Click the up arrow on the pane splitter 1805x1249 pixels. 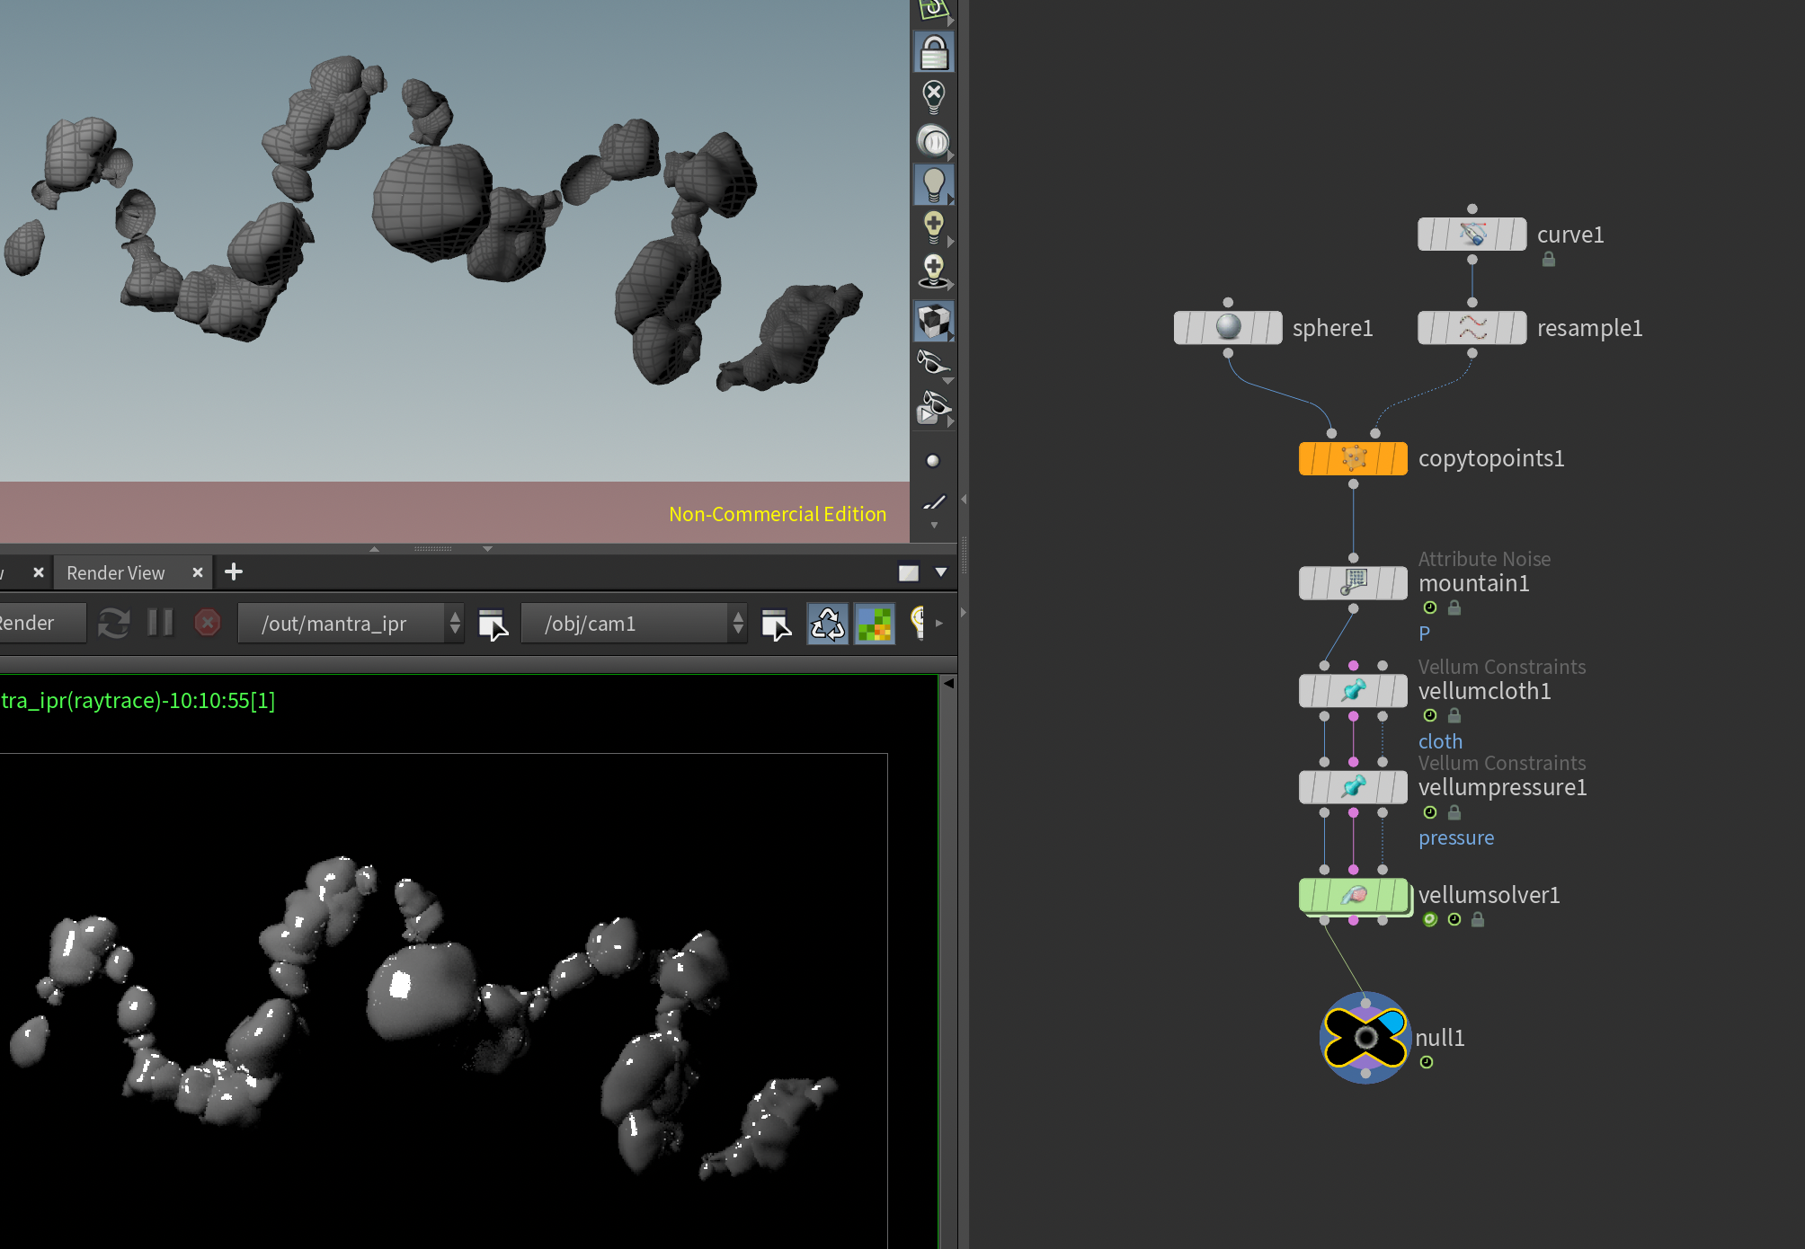[375, 548]
